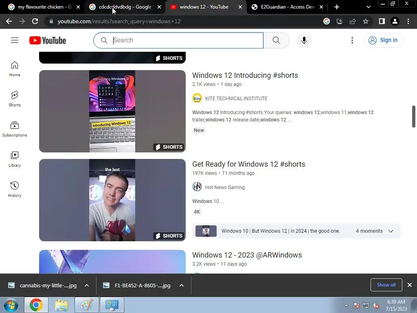Image resolution: width=417 pixels, height=313 pixels.
Task: Open Paint from the taskbar
Action: 87,305
